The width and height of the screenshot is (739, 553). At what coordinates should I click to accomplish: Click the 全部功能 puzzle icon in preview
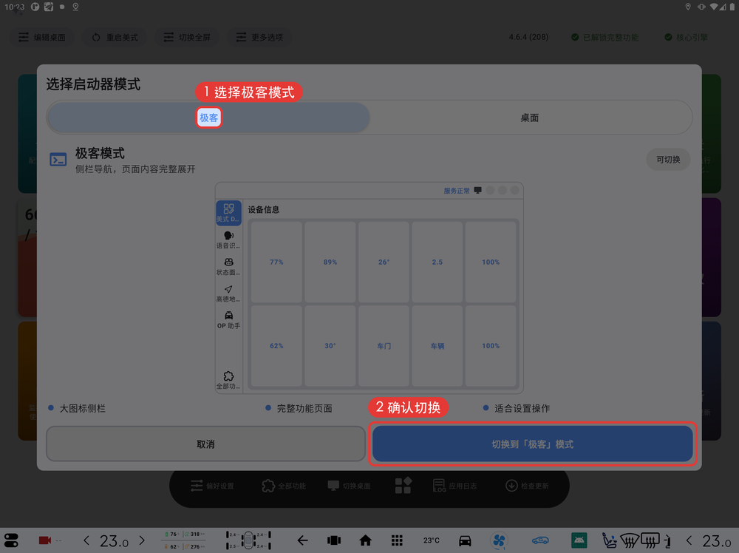[228, 380]
